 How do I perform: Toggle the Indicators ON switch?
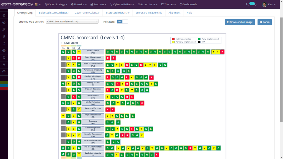[x=122, y=21]
